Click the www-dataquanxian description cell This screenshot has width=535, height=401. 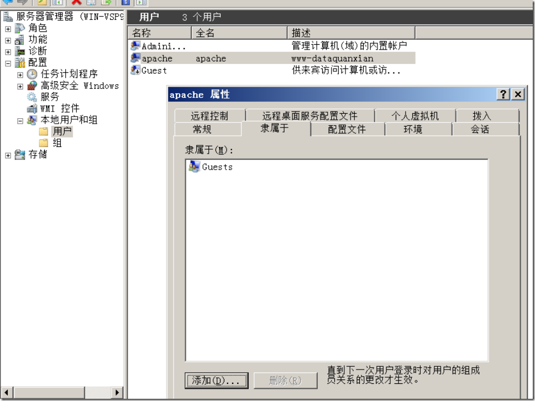(333, 59)
